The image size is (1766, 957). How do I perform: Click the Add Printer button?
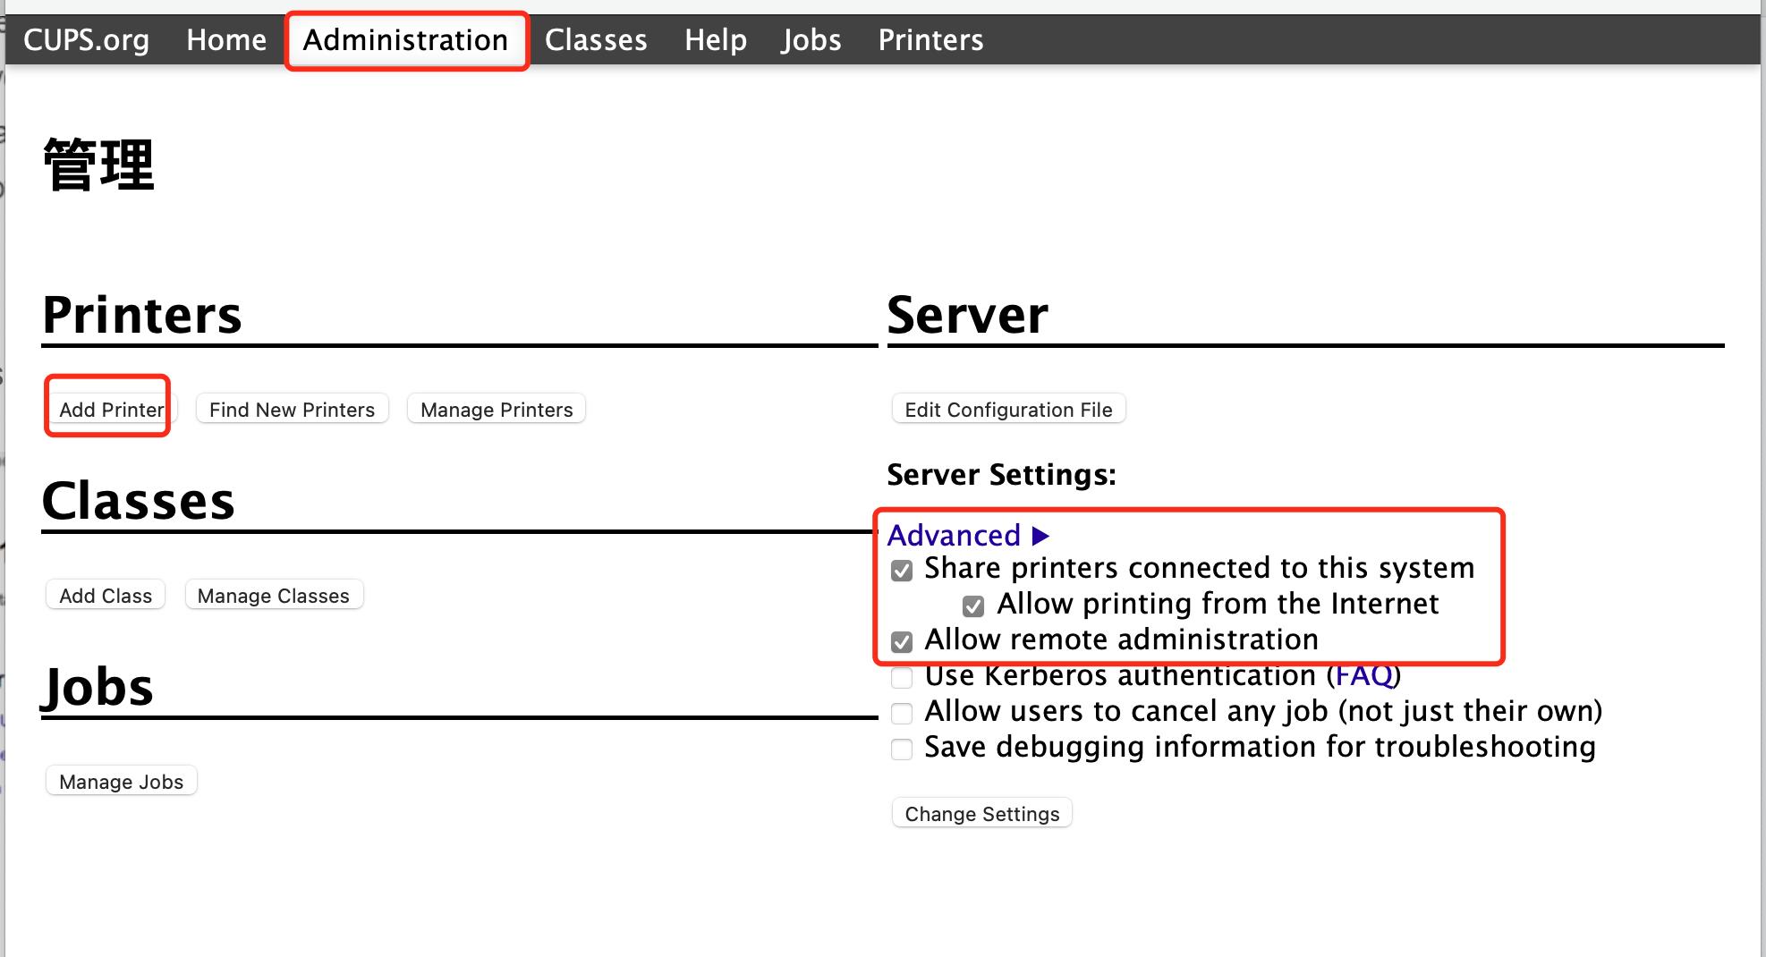pos(111,410)
